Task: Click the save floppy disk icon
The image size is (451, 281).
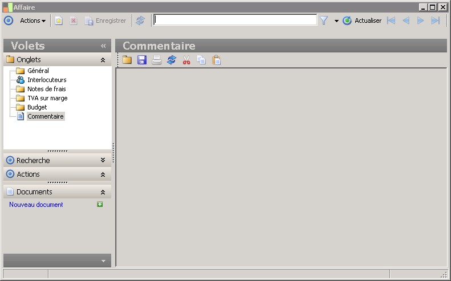Action: point(142,60)
